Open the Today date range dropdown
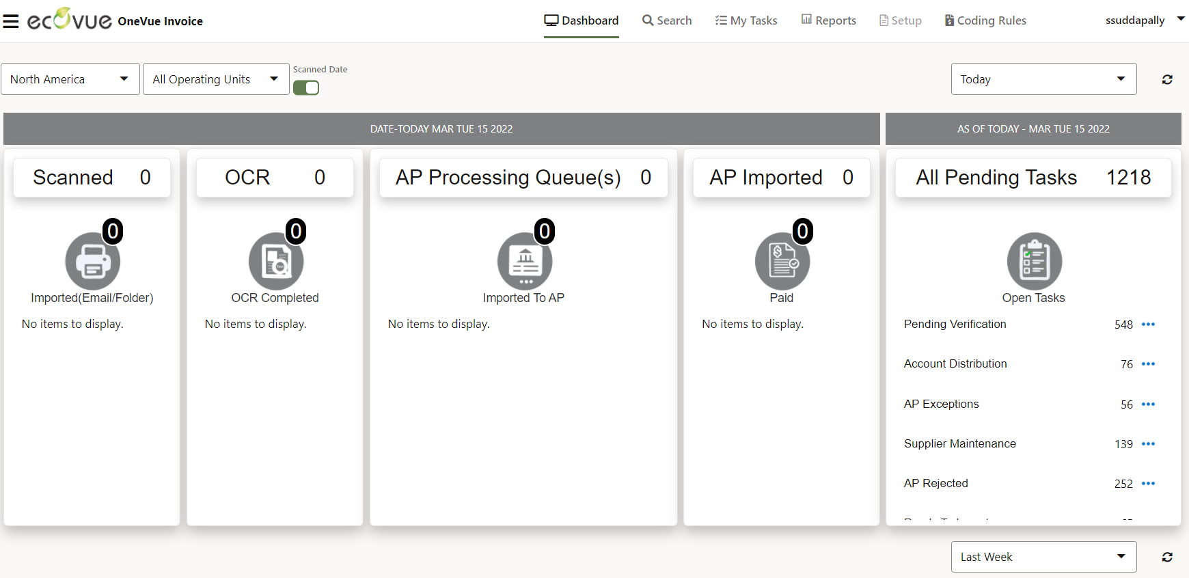 (1043, 79)
